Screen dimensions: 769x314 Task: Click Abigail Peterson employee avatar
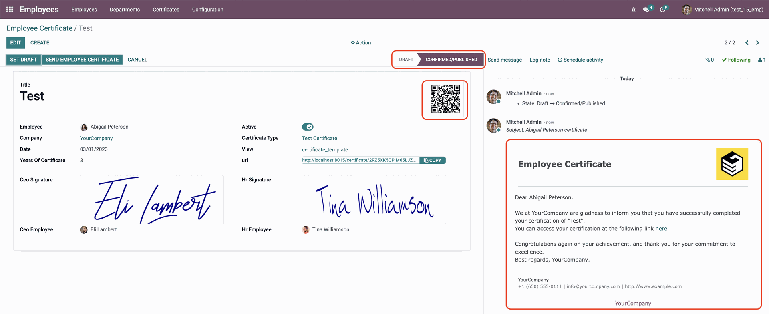[x=84, y=127]
